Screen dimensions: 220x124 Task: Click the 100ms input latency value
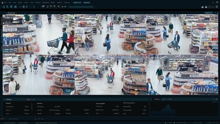27,107
